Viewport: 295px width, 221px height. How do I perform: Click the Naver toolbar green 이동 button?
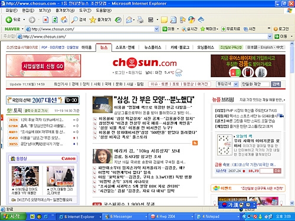[168, 29]
